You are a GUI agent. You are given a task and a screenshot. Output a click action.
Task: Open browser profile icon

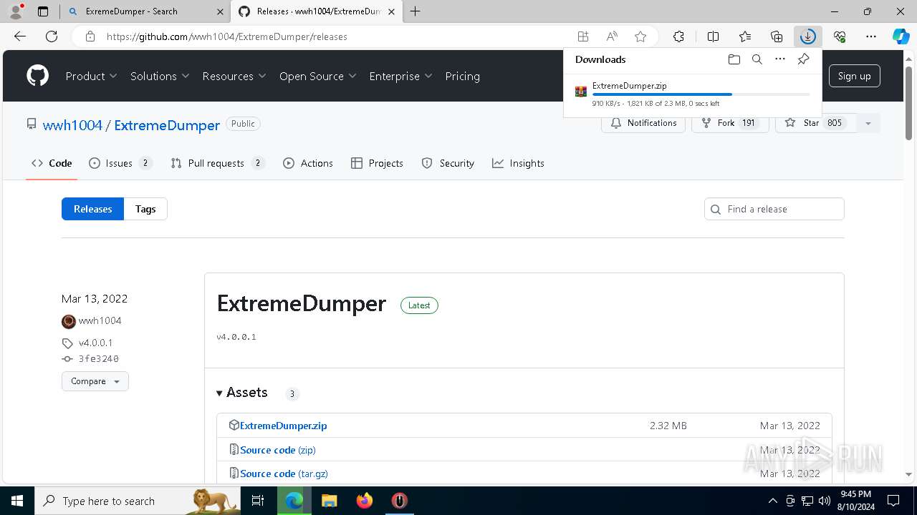point(15,11)
